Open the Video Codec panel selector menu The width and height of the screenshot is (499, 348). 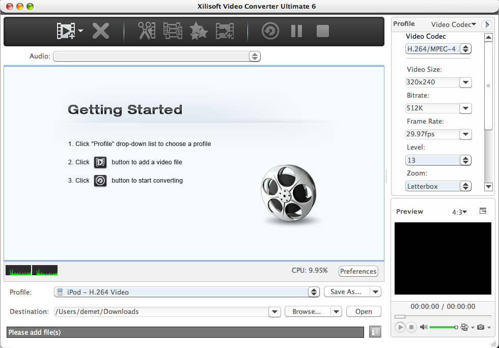(454, 24)
